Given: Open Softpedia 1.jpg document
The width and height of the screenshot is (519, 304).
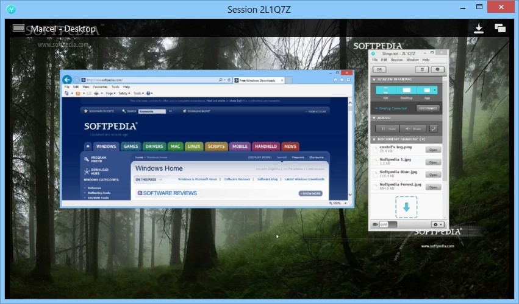Looking at the screenshot, I should 433,162.
